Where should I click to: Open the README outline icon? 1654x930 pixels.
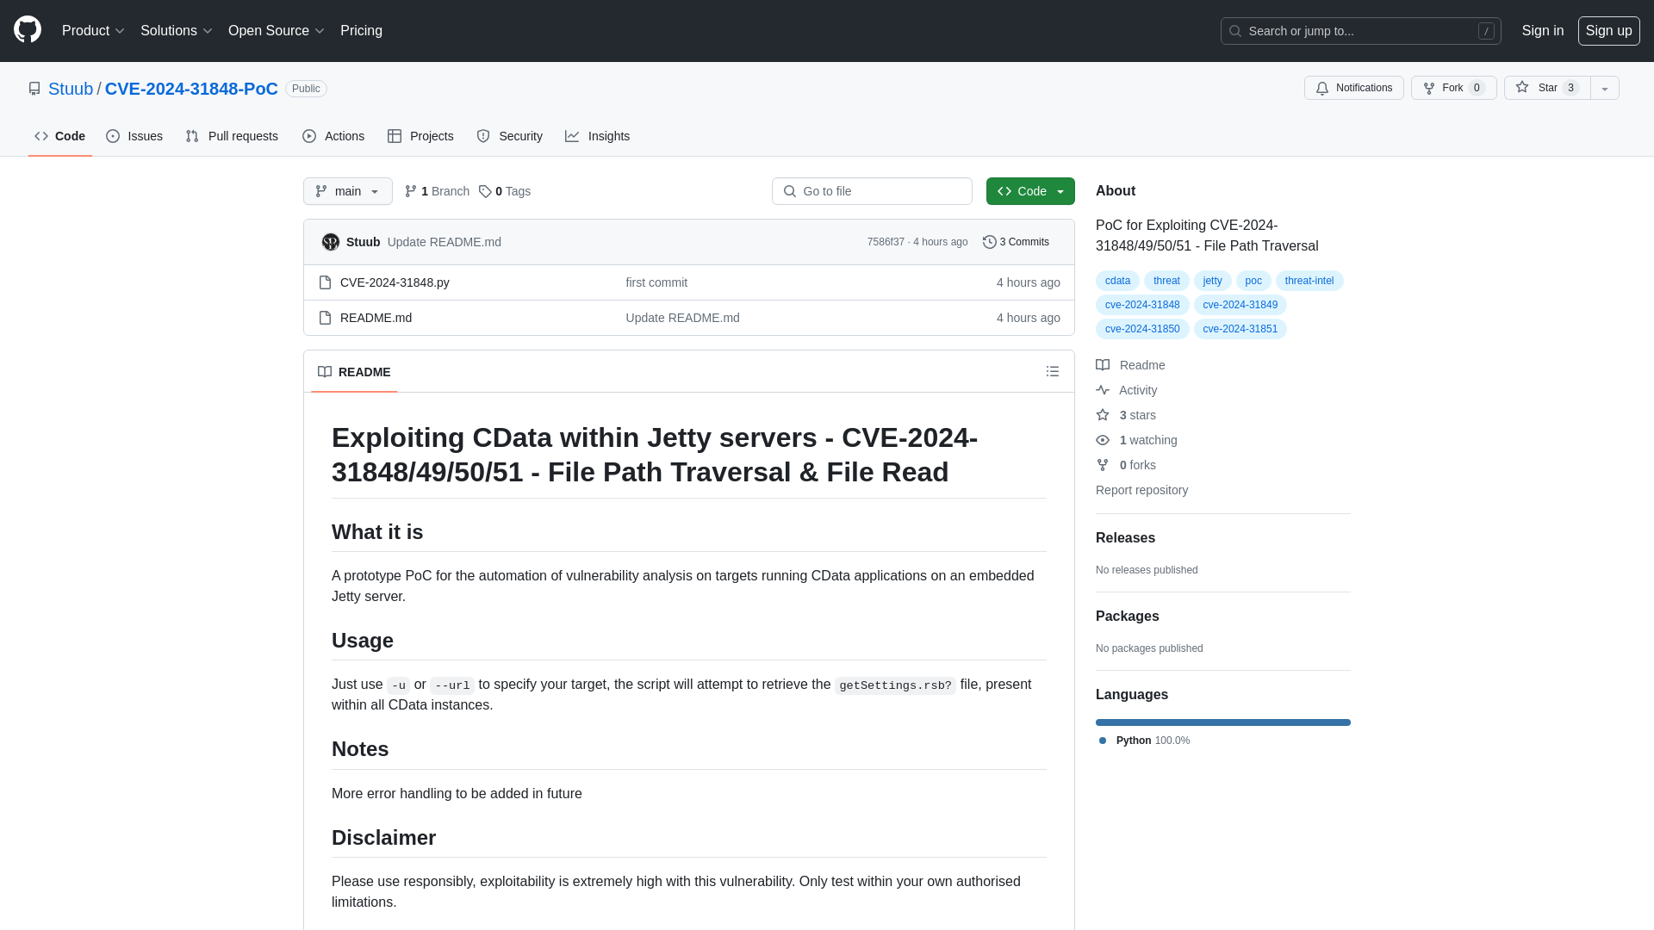coord(1053,372)
